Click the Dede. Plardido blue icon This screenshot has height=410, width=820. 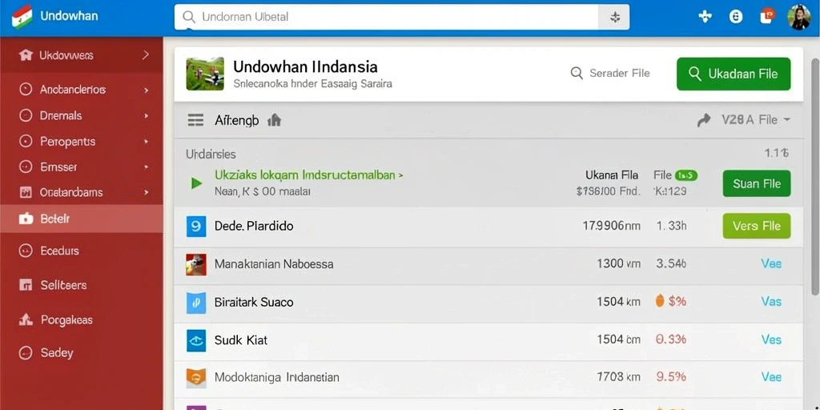click(196, 227)
